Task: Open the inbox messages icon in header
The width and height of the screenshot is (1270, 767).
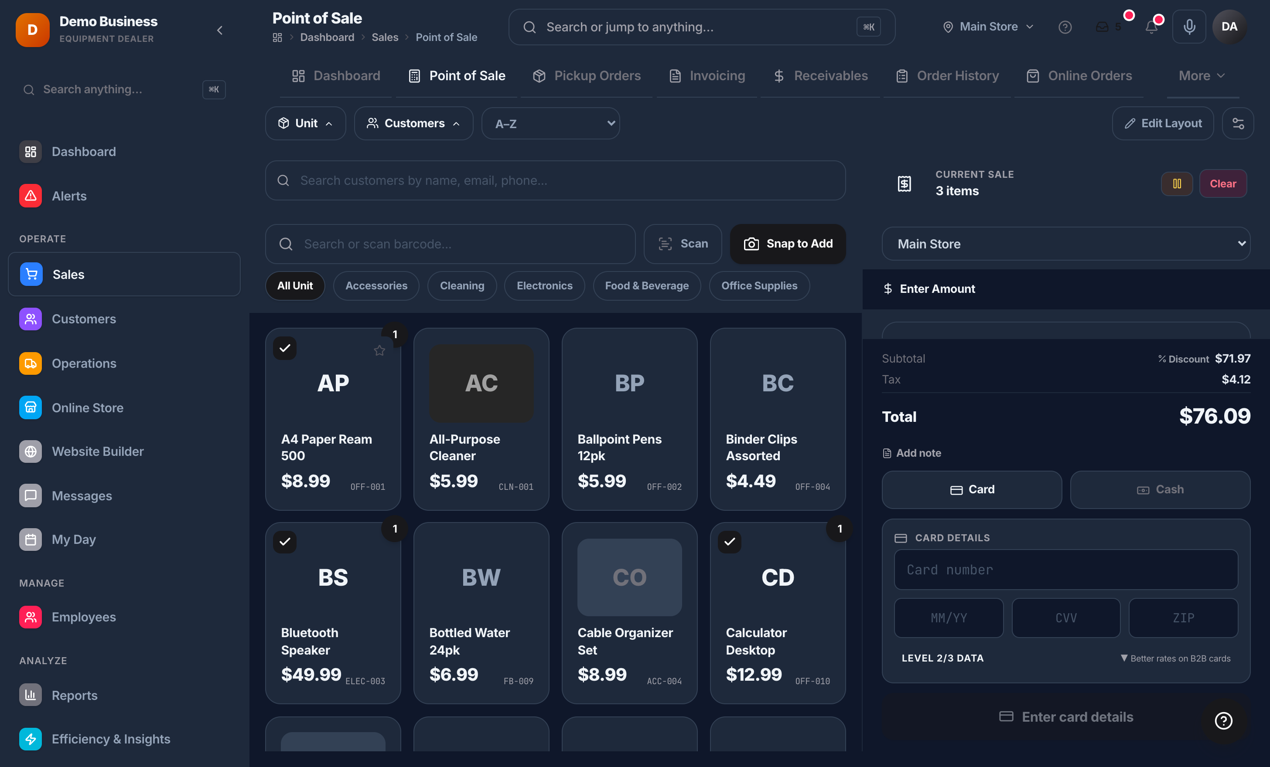Action: tap(1102, 27)
